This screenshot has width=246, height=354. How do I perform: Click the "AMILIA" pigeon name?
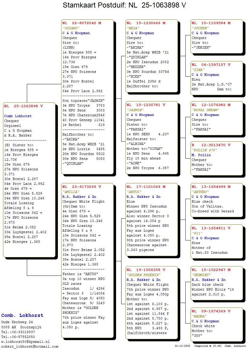tap(71, 192)
